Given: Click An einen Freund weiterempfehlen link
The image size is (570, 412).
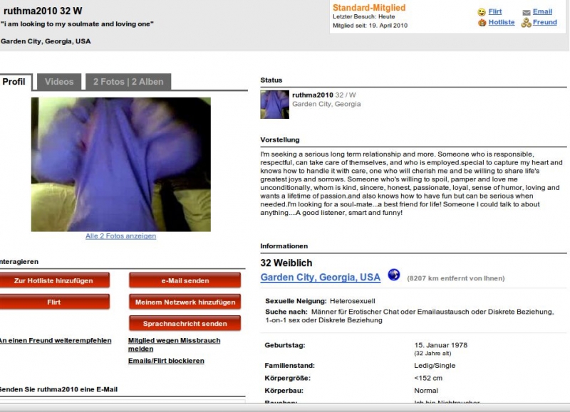Looking at the screenshot, I should 56,341.
